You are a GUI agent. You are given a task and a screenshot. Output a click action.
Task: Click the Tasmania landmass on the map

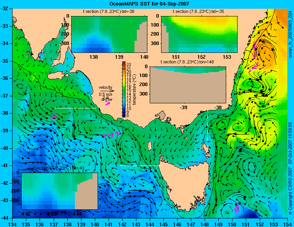click(186, 185)
